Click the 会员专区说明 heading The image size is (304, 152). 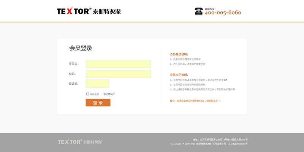179,75
